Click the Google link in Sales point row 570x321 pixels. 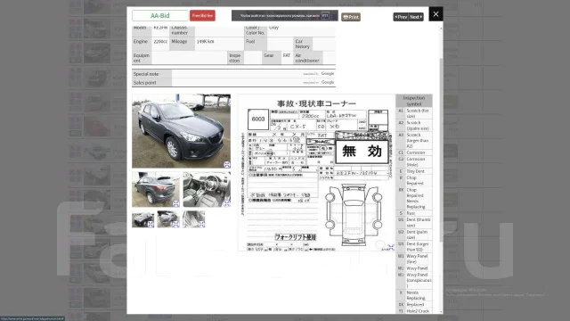tap(328, 82)
